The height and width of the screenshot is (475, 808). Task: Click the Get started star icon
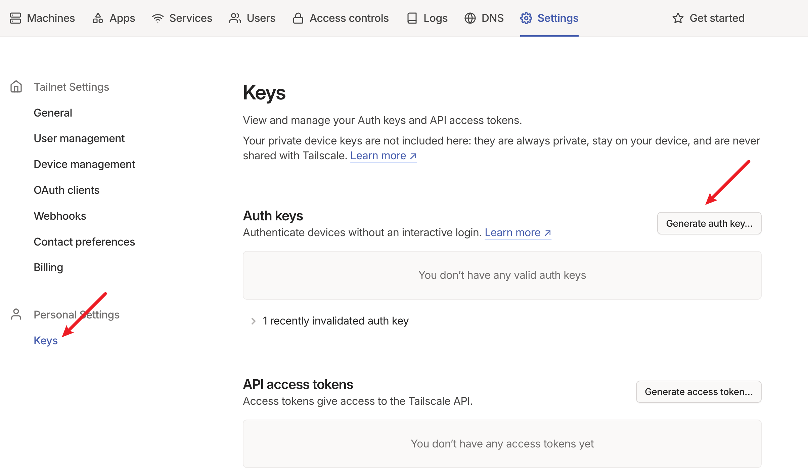(678, 18)
